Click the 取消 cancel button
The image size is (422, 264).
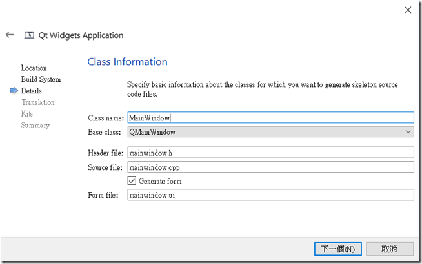(x=390, y=249)
